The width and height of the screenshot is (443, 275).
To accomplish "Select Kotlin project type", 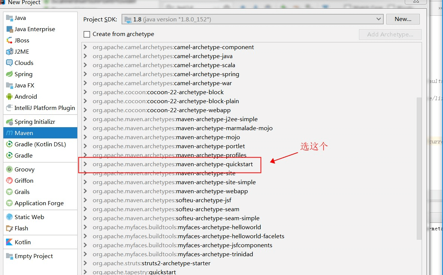I will click(x=40, y=242).
